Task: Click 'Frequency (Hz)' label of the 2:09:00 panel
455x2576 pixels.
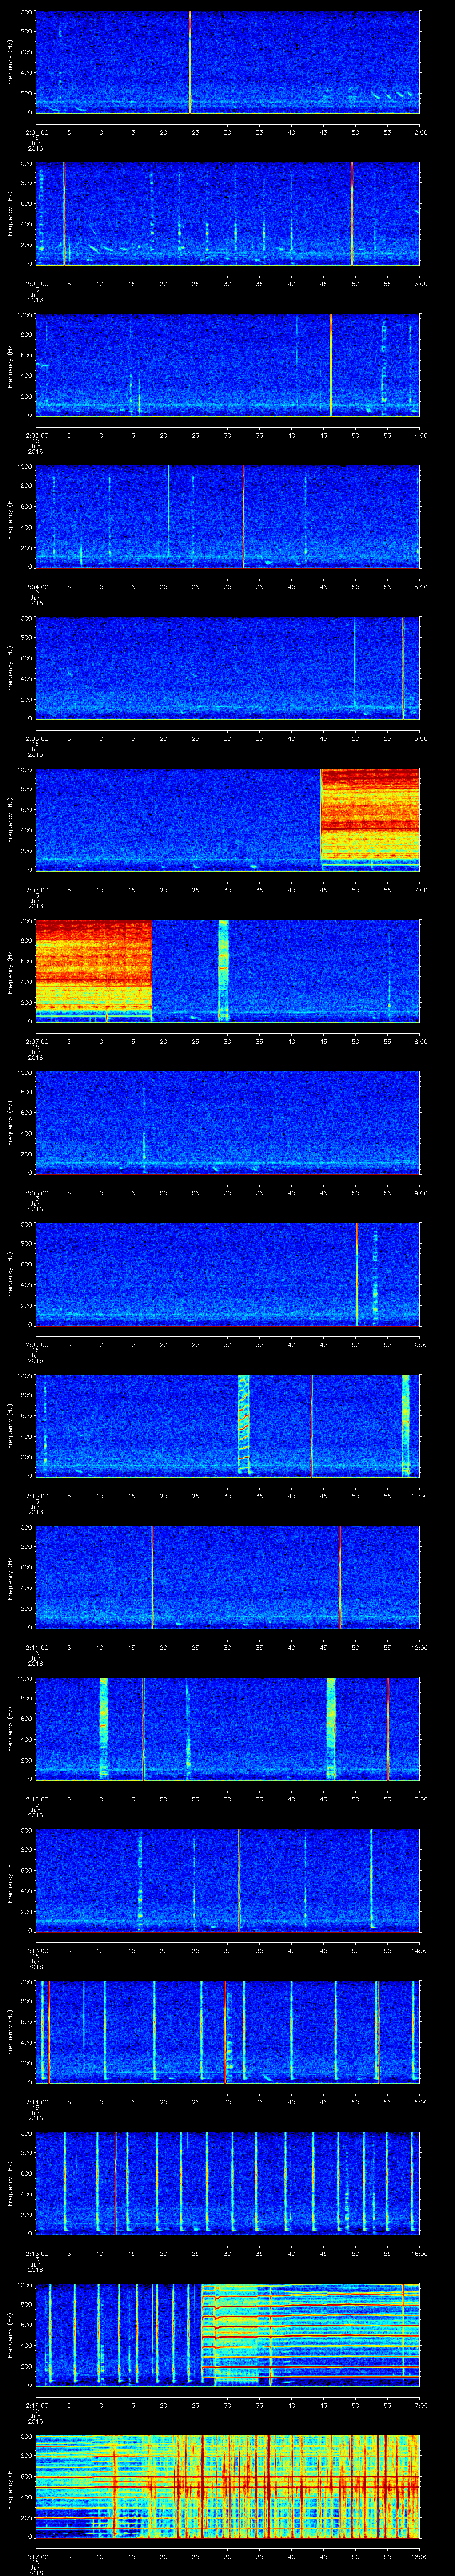Action: pos(10,1274)
